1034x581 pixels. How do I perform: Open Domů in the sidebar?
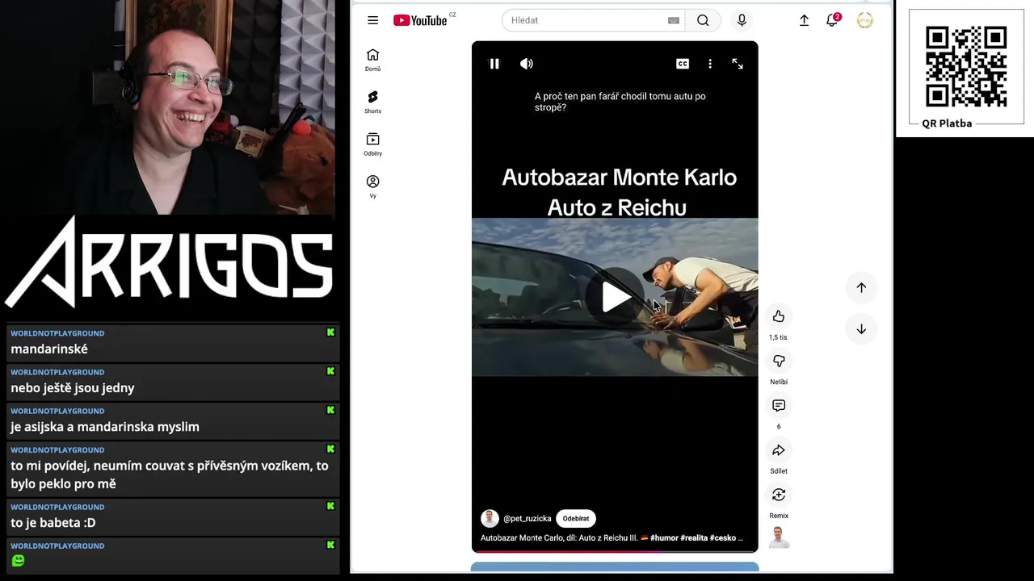pos(372,60)
